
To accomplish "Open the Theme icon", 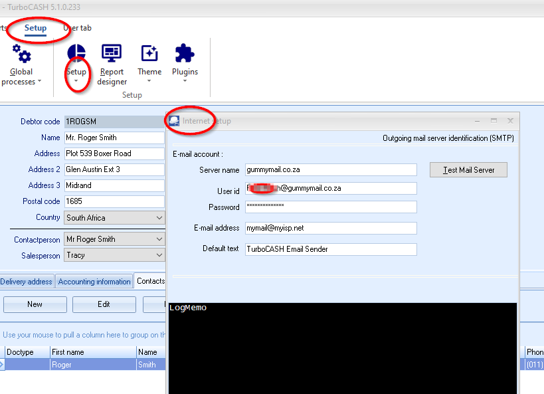I will point(149,53).
